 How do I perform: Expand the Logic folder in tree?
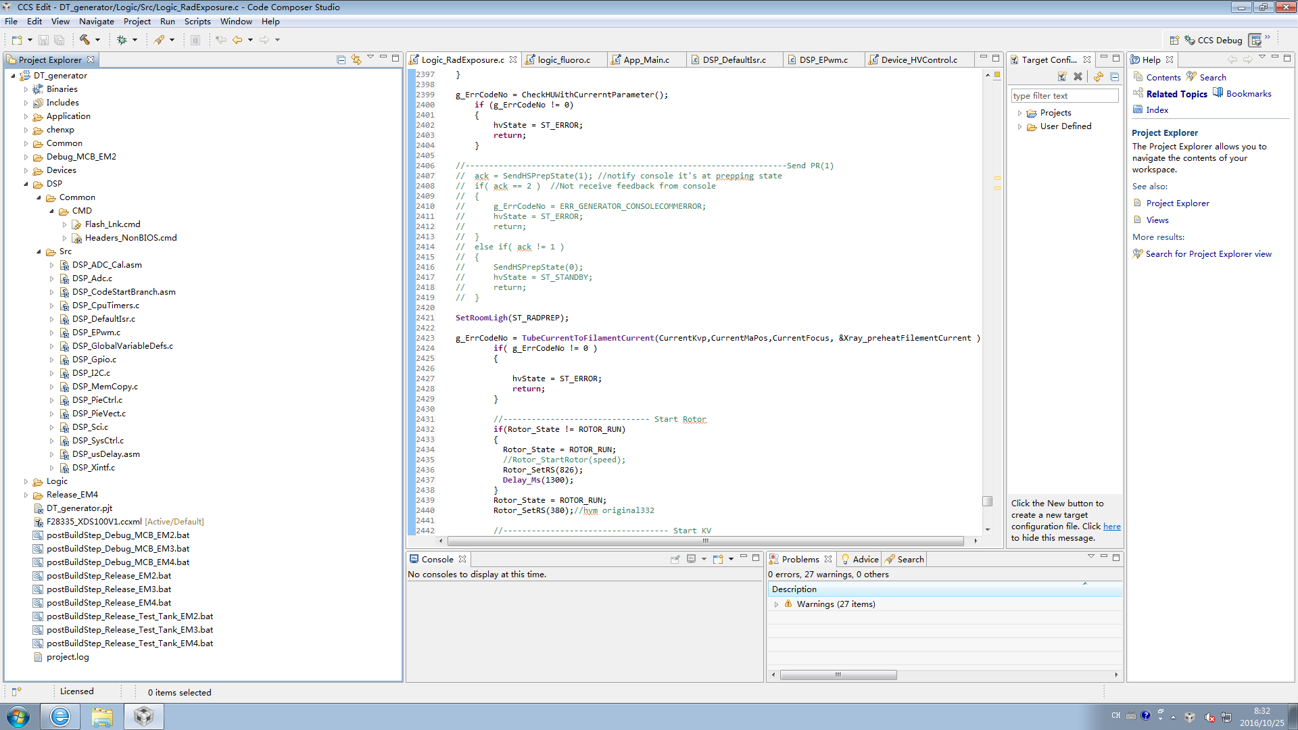[26, 481]
